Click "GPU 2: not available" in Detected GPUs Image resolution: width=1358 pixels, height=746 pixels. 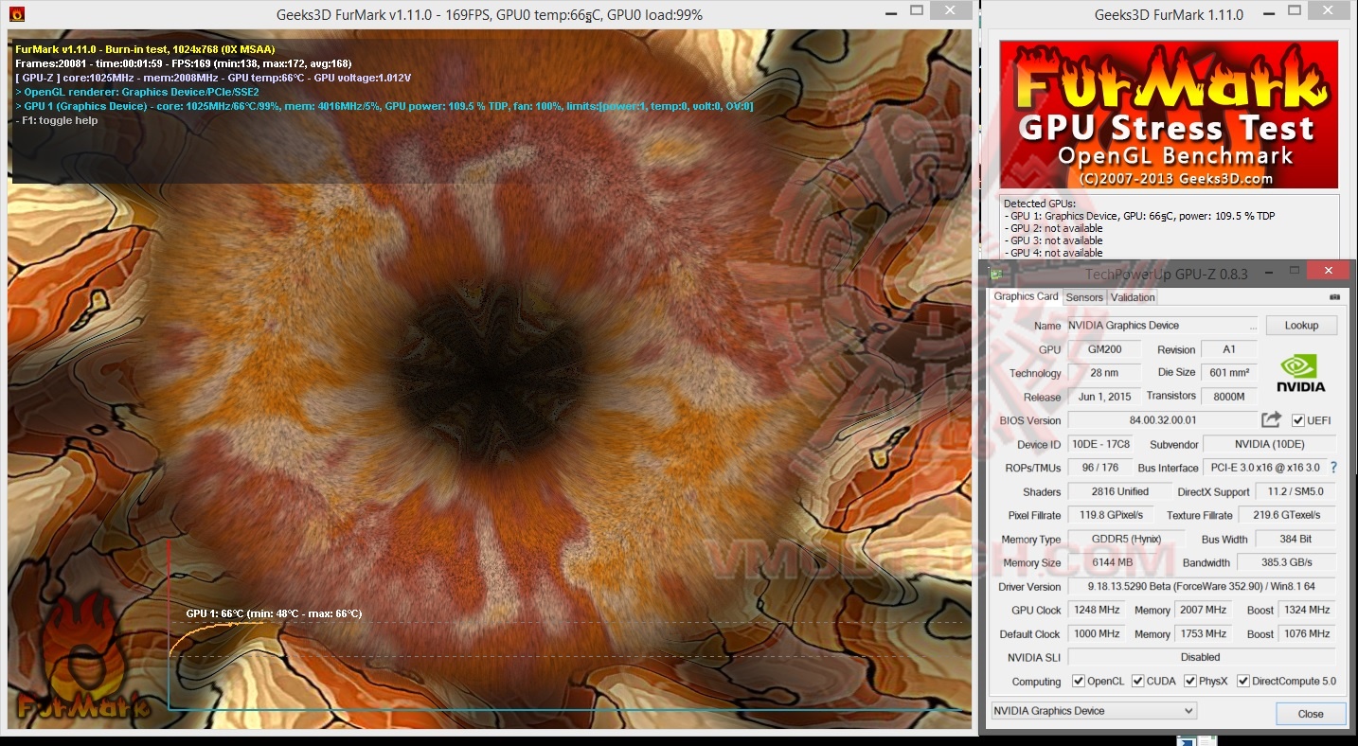tap(1053, 228)
